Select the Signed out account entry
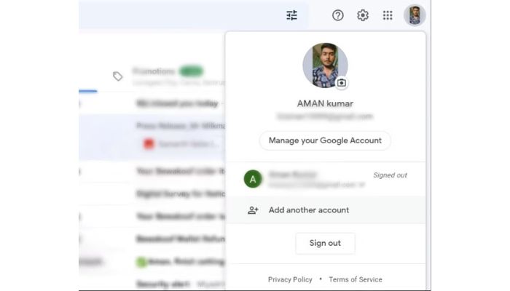Image resolution: width=510 pixels, height=291 pixels. point(325,179)
